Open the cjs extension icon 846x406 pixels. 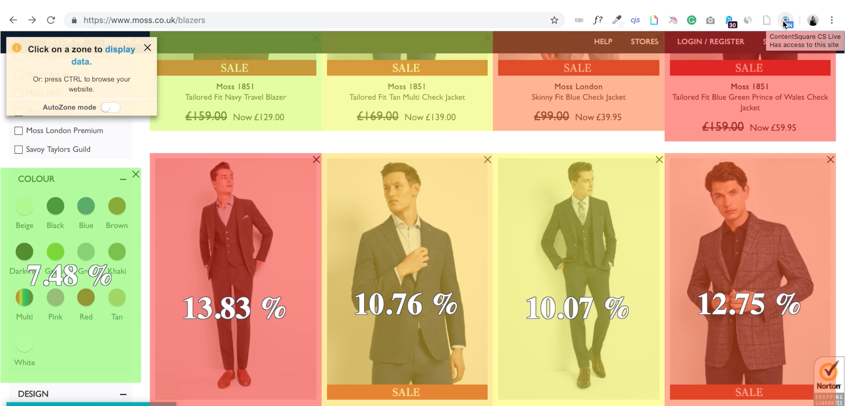tap(635, 20)
